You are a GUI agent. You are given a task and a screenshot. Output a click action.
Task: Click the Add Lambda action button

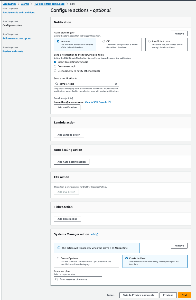(x=69, y=134)
